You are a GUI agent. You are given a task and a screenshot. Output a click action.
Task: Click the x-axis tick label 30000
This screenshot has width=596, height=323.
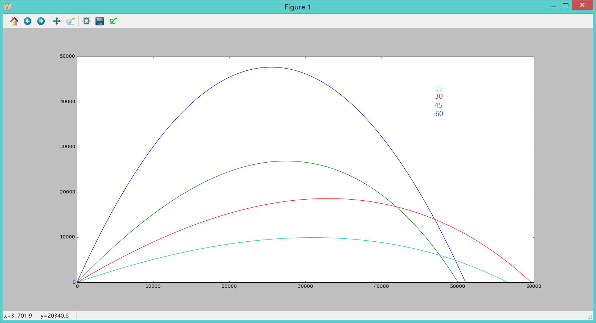point(305,286)
